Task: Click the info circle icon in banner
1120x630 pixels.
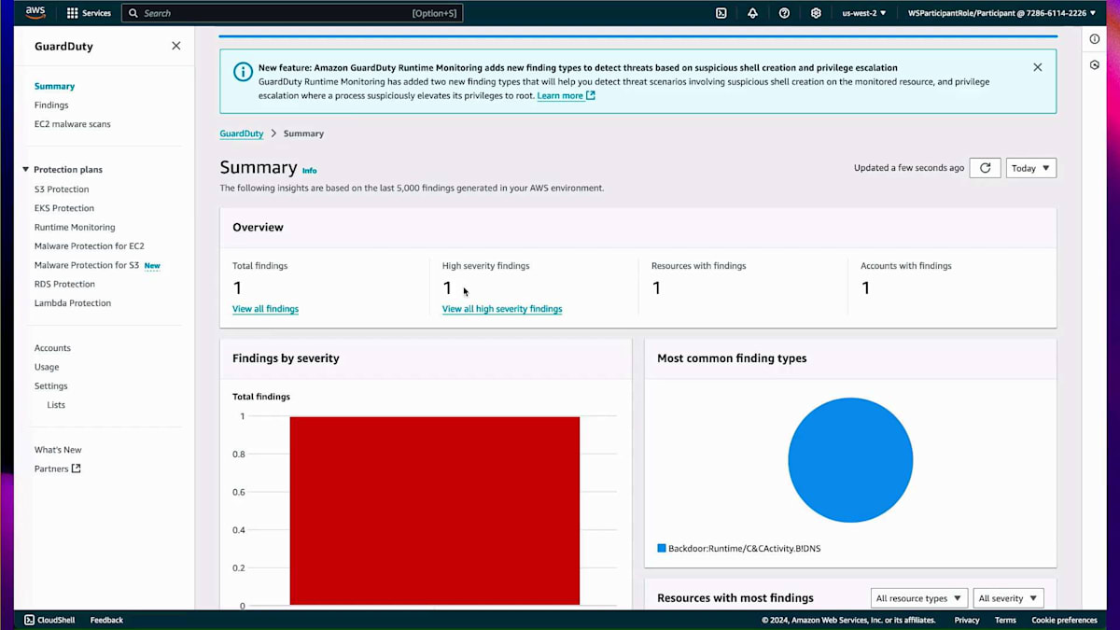Action: tap(243, 72)
